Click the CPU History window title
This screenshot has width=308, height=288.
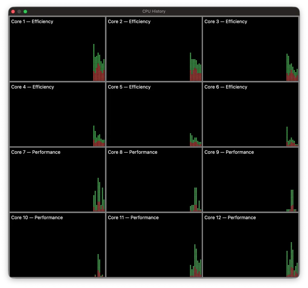click(154, 11)
